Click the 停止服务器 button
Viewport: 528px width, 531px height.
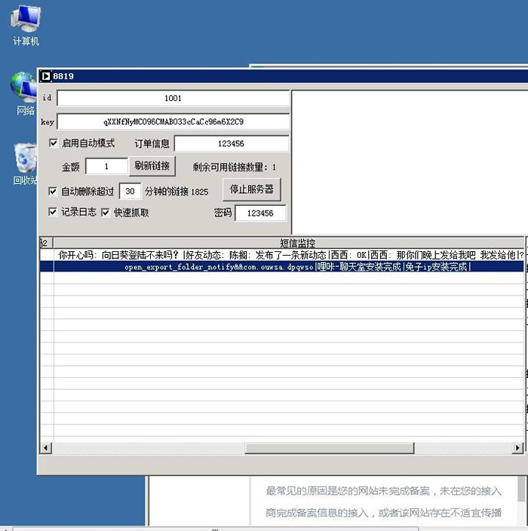(251, 189)
